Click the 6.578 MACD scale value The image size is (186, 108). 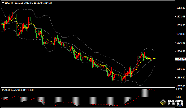pos(179,90)
